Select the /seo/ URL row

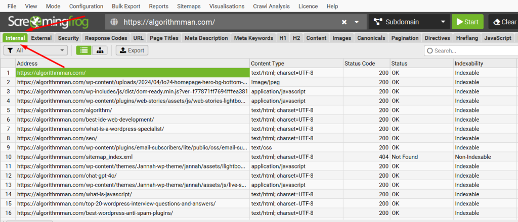tap(133, 138)
